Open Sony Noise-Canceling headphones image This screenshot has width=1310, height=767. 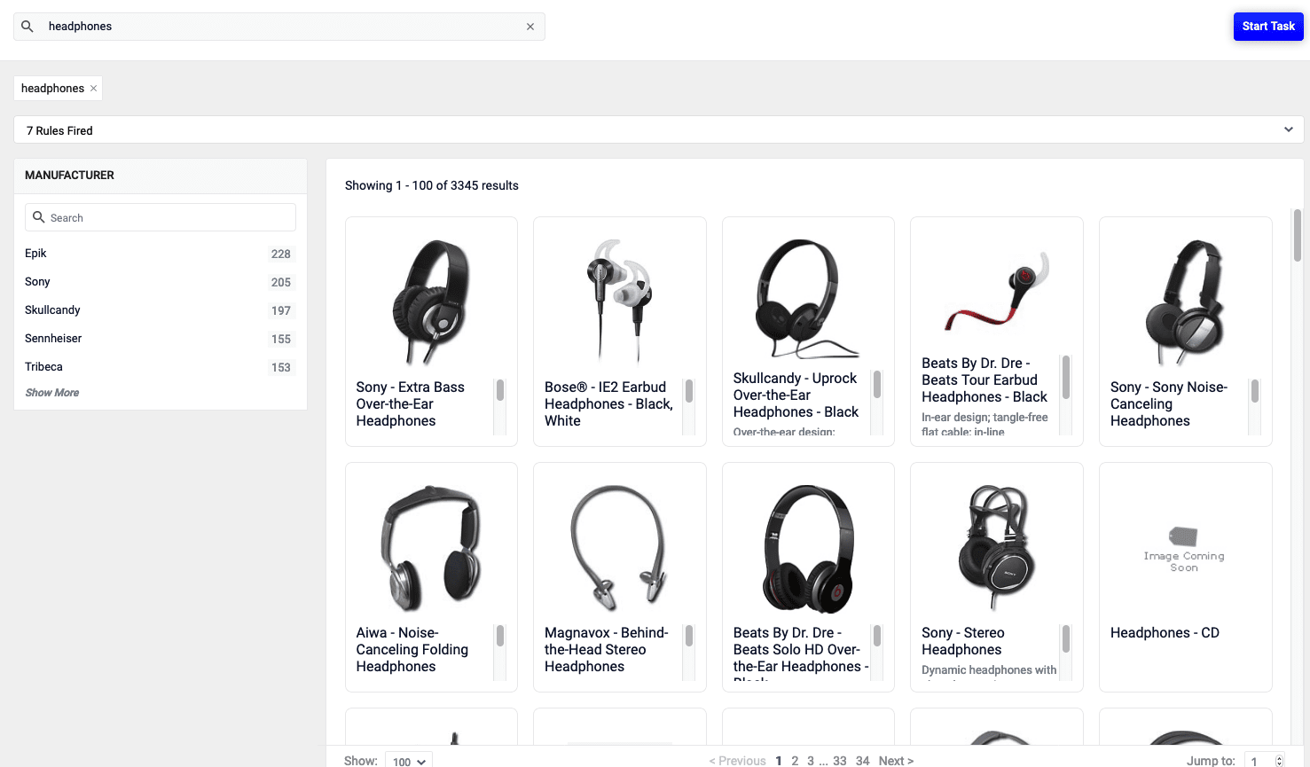(1185, 302)
